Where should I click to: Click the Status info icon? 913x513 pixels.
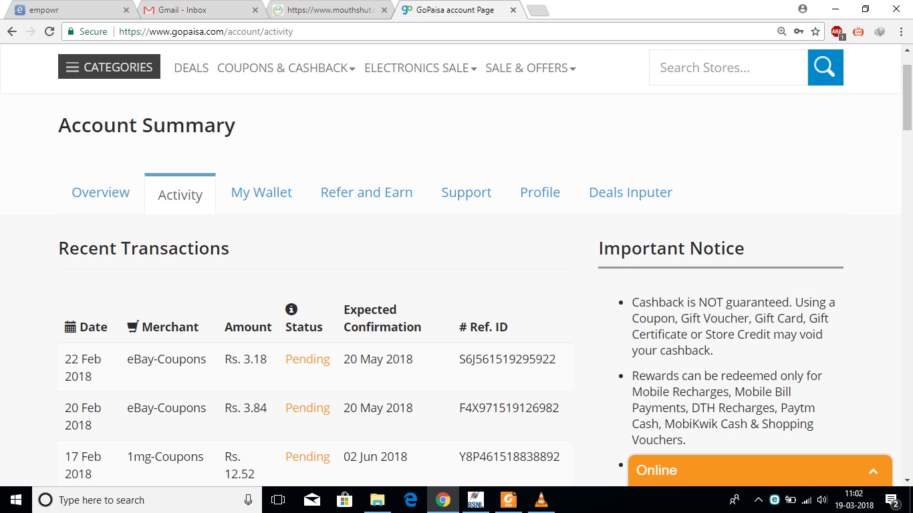click(291, 309)
